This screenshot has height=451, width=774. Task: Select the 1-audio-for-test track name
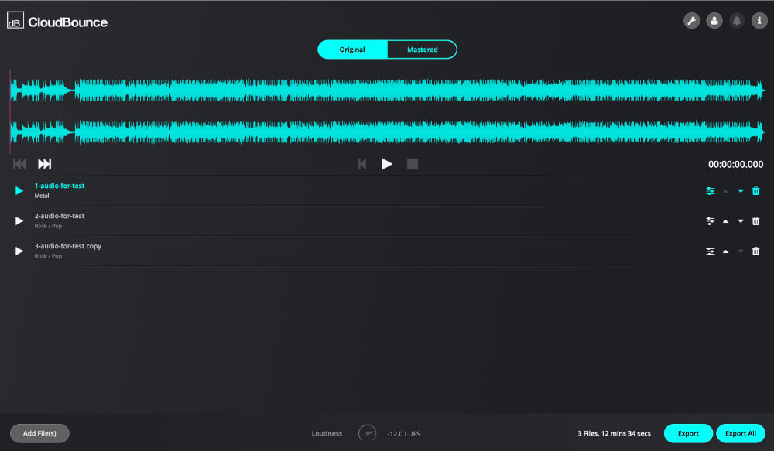tap(60, 186)
